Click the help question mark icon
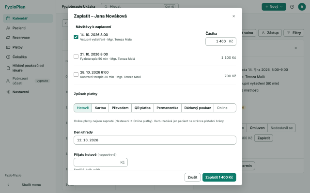The image size is (310, 193). point(292,7)
